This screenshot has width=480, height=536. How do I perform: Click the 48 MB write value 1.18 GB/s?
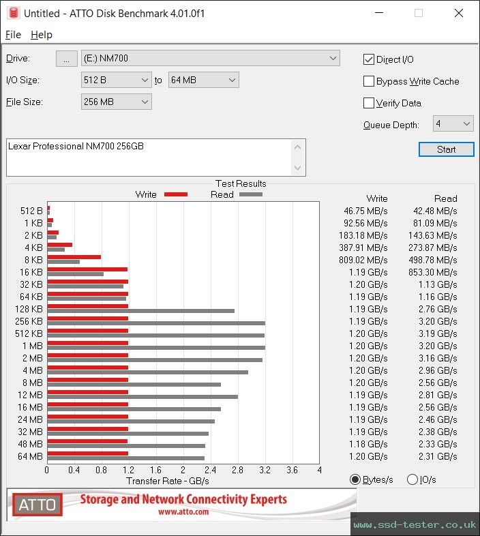point(368,445)
